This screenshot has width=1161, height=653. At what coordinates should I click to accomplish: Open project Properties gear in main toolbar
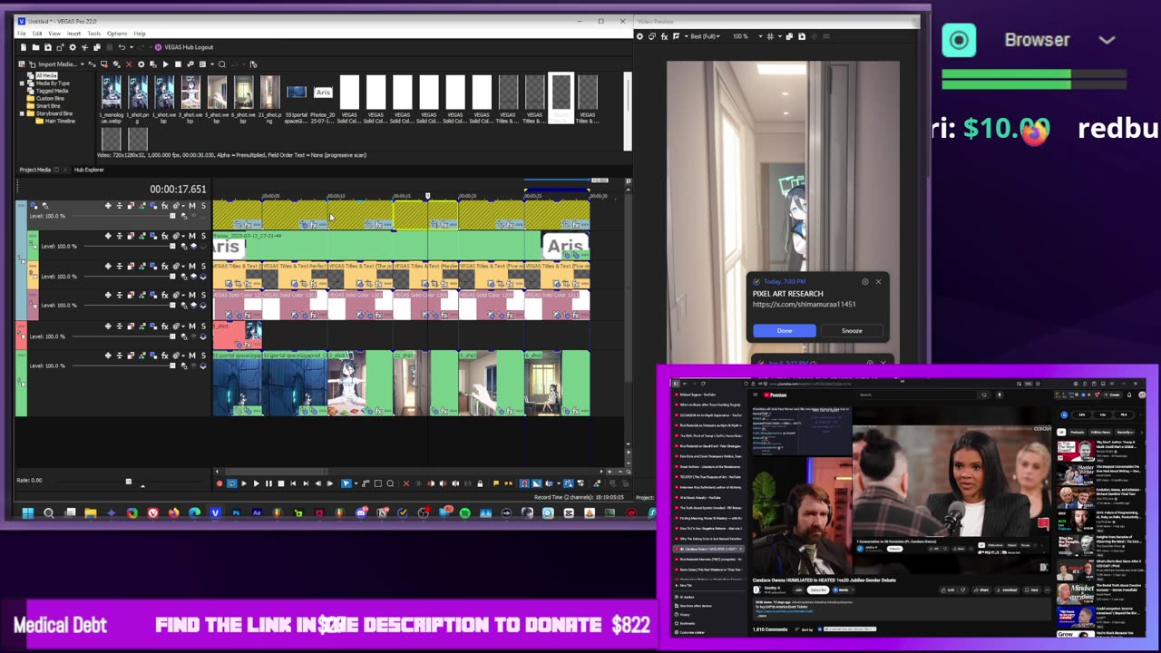pos(73,47)
